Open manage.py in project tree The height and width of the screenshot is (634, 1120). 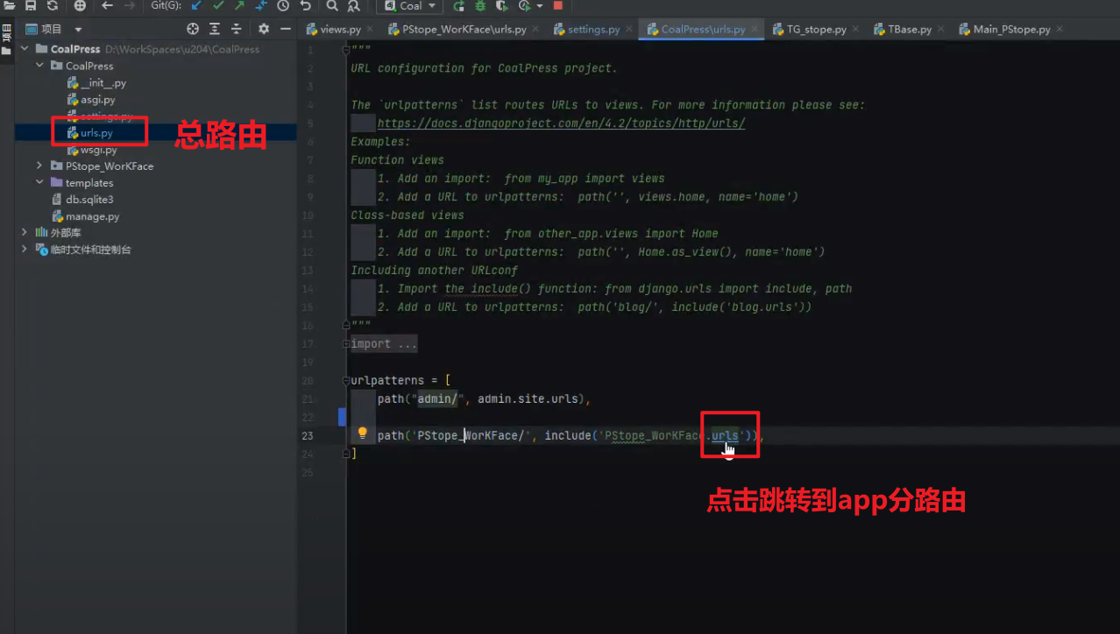pos(85,215)
